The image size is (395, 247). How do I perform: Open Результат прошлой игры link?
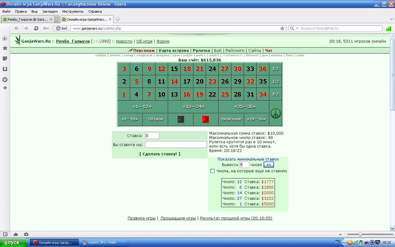tap(236, 218)
